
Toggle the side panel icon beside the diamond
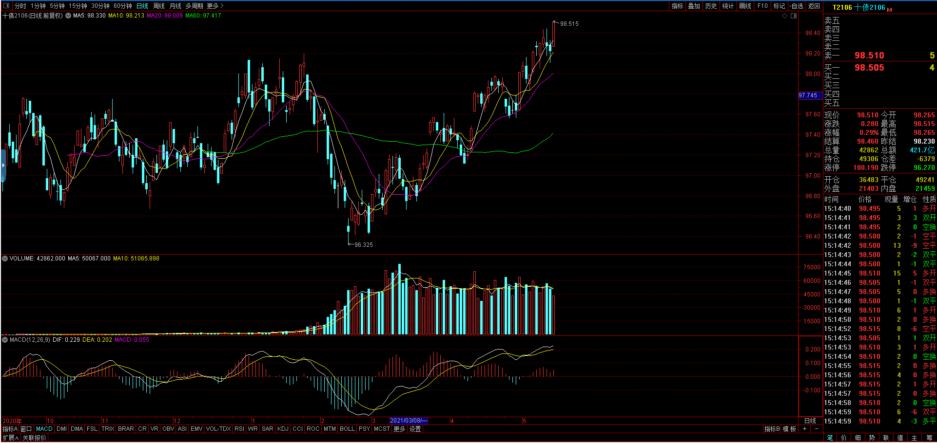point(794,16)
